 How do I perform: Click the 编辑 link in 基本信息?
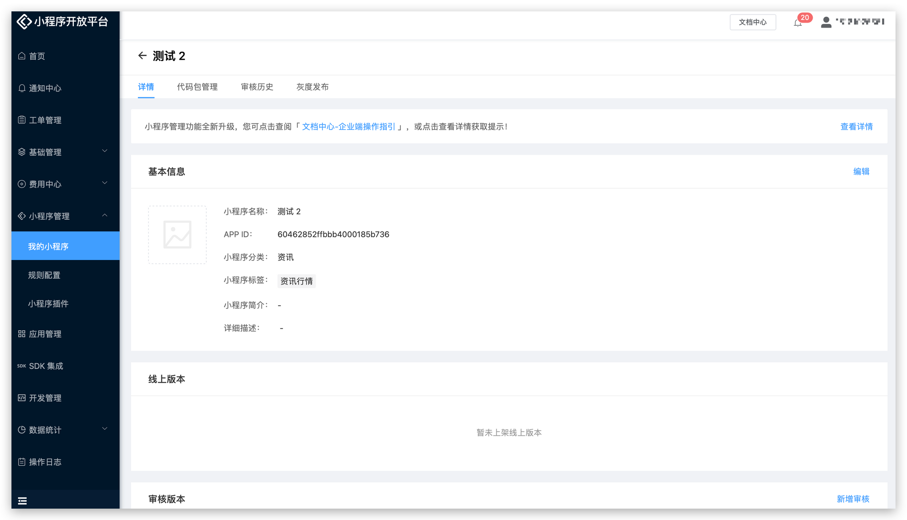[861, 172]
